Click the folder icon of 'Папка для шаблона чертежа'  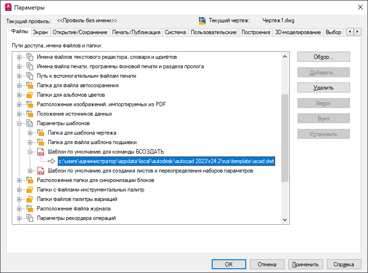coord(41,133)
